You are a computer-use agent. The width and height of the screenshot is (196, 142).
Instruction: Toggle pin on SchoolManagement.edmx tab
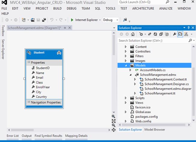pos(65,28)
